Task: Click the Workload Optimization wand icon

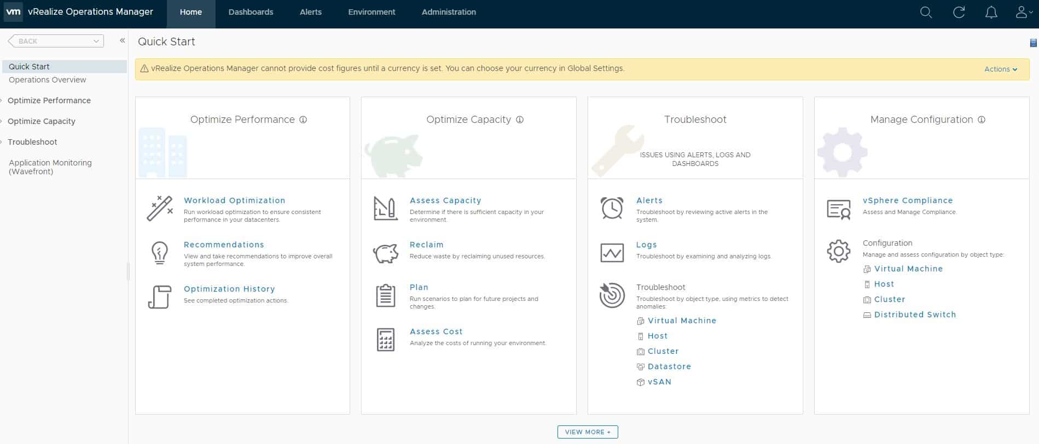Action: click(x=160, y=209)
